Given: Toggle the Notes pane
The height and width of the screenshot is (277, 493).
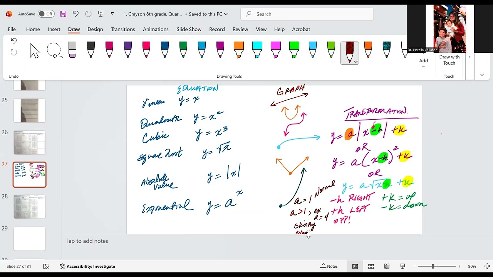Looking at the screenshot, I should click(329, 266).
